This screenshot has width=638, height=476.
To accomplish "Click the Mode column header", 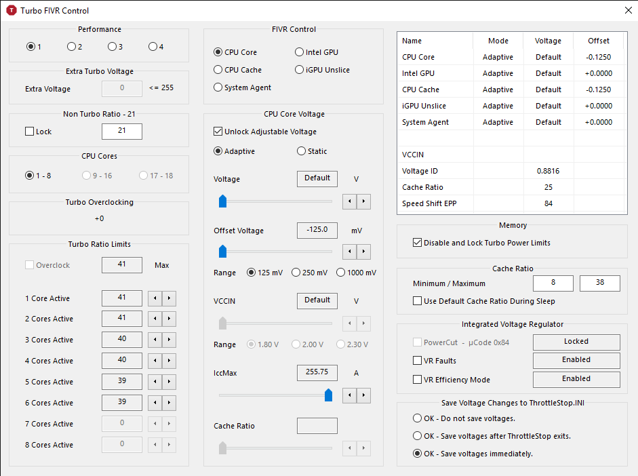I will point(498,41).
